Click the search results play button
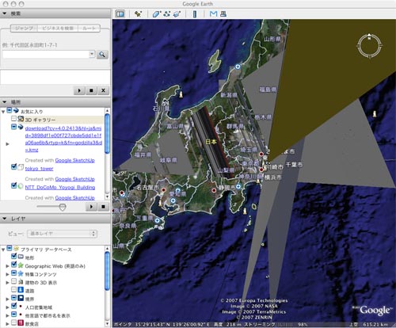Image resolution: width=396 pixels, height=328 pixels. (79, 90)
